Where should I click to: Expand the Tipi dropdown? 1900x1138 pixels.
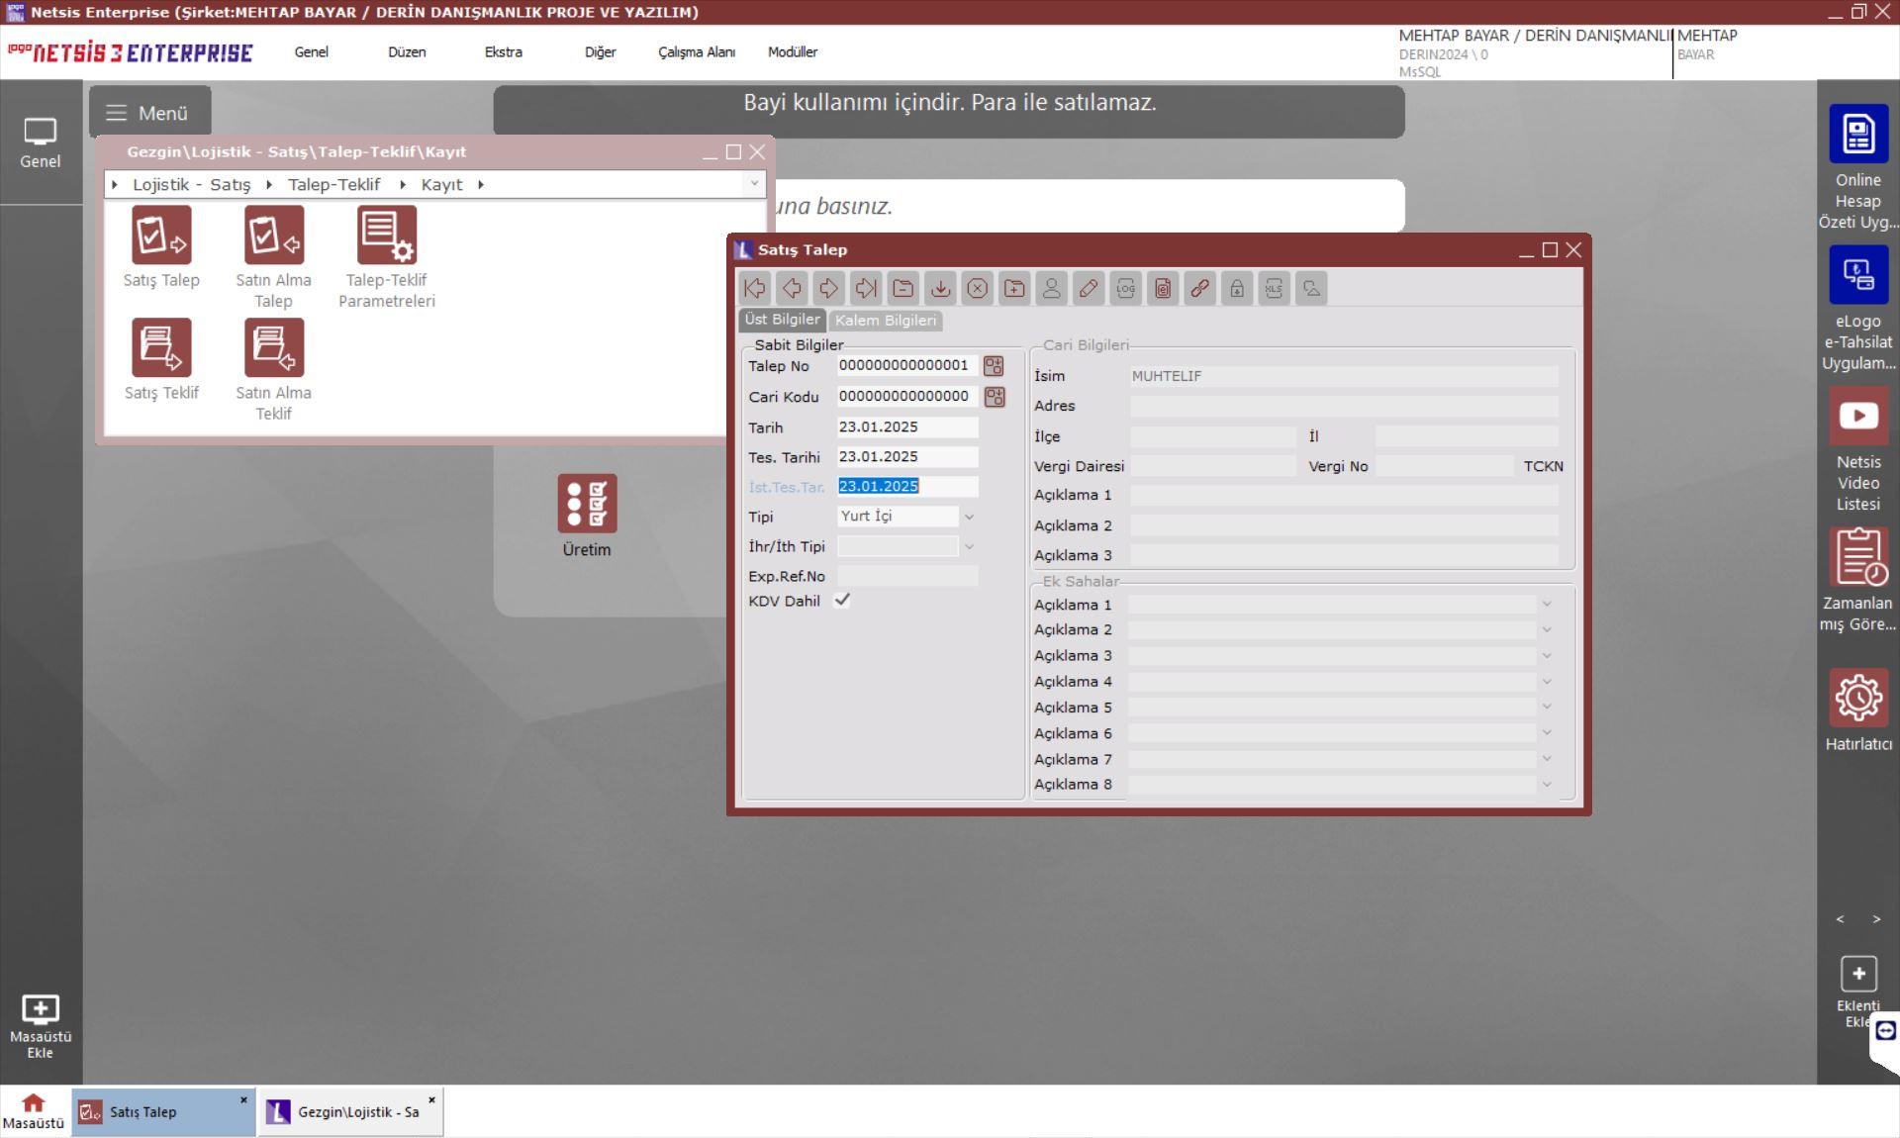(x=969, y=517)
